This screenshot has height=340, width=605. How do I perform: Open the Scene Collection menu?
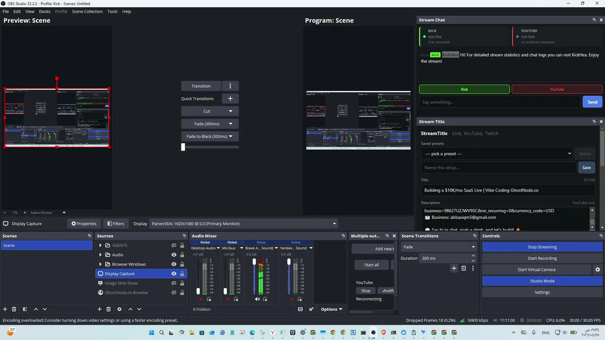87,11
